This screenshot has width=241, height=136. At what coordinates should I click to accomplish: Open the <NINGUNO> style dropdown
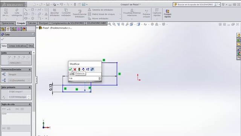(19, 63)
